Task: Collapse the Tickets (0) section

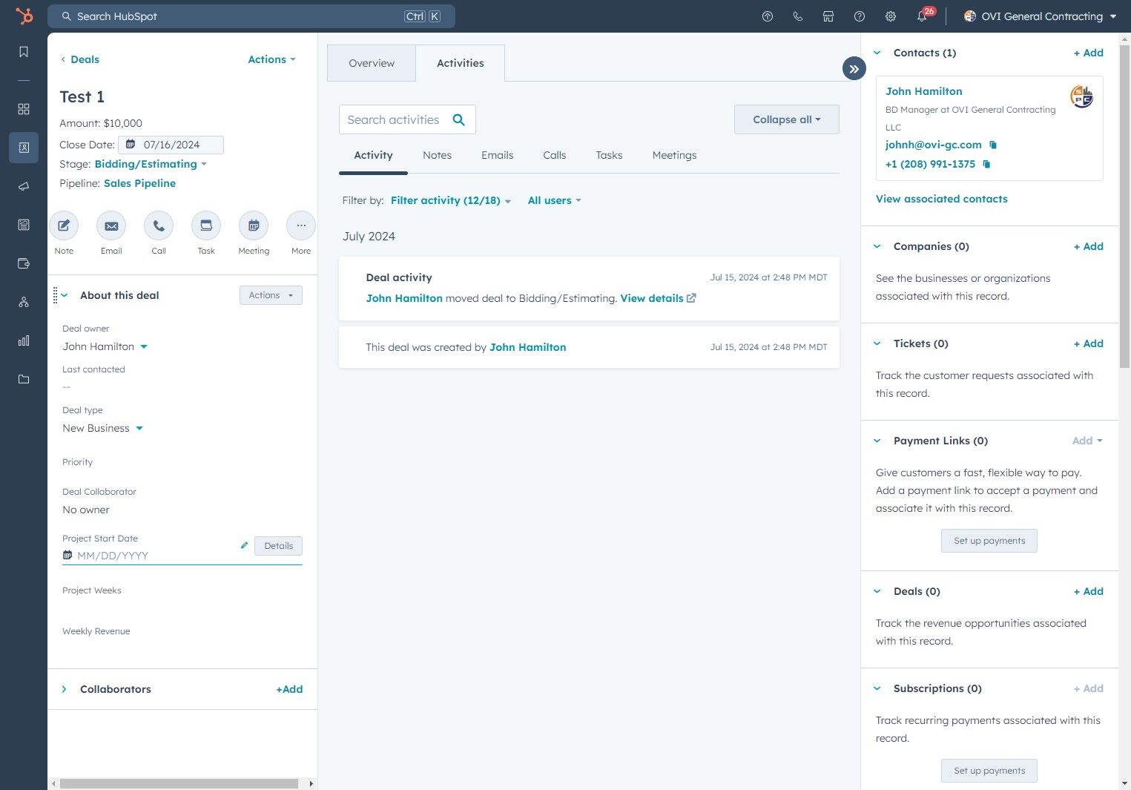Action: tap(877, 343)
